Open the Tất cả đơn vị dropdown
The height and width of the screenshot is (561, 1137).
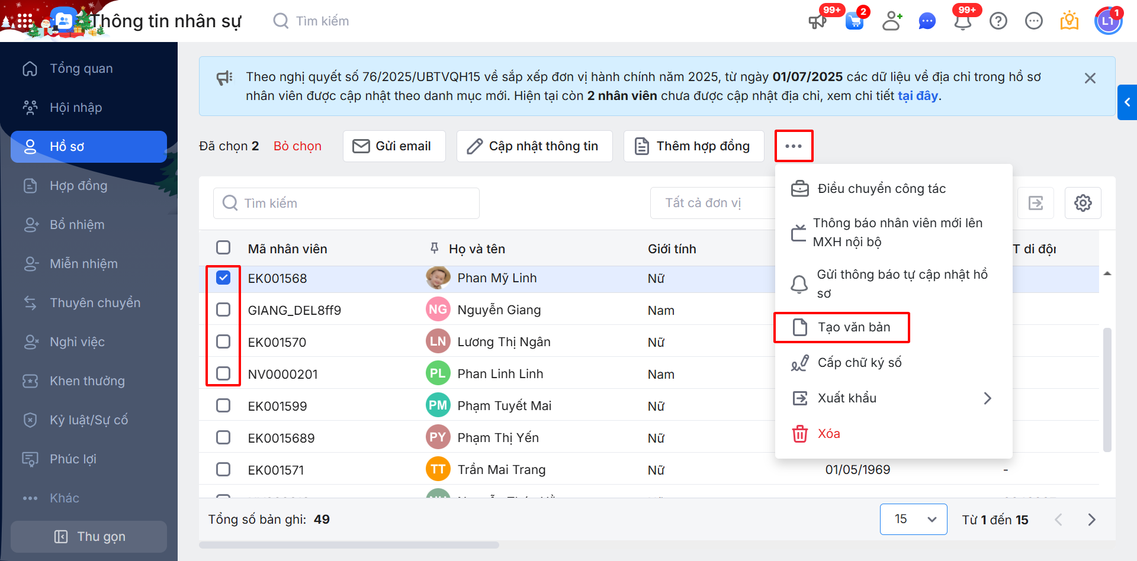coord(712,203)
